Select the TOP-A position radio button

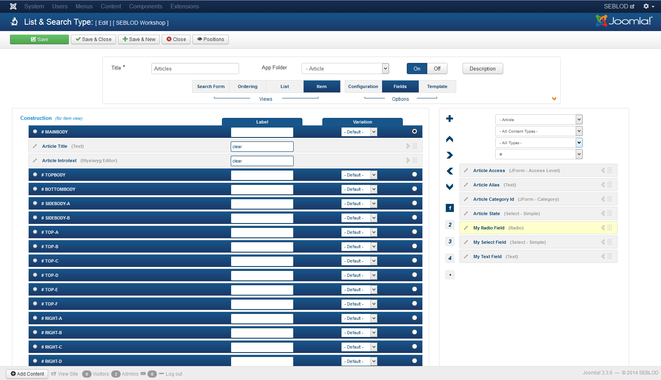pos(414,232)
